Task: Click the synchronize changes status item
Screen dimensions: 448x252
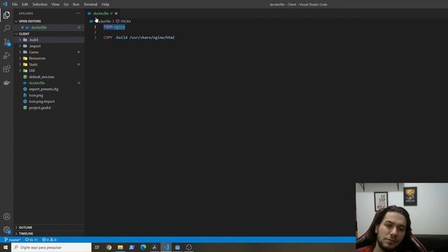Action: (31, 239)
